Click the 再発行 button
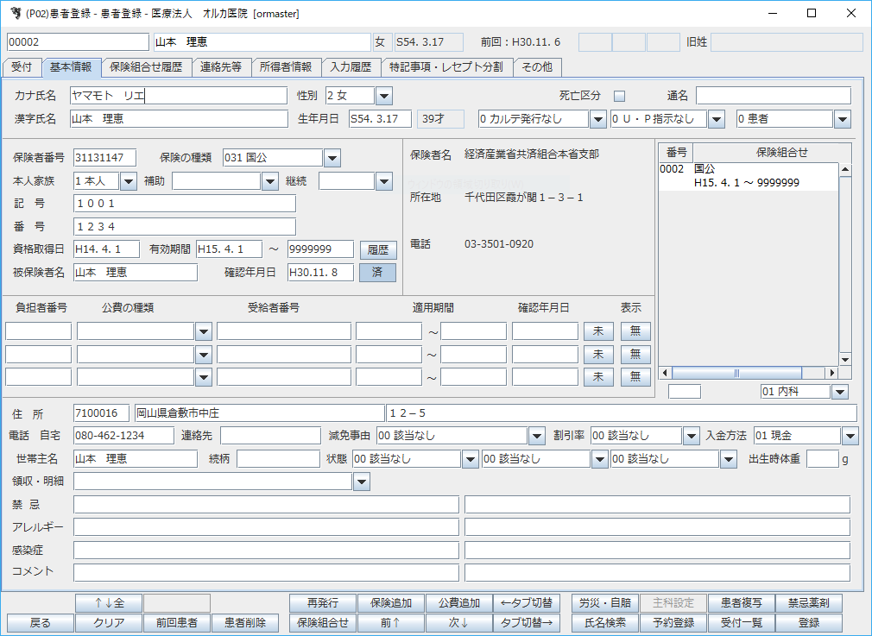Viewport: 872px width, 636px height. (323, 602)
